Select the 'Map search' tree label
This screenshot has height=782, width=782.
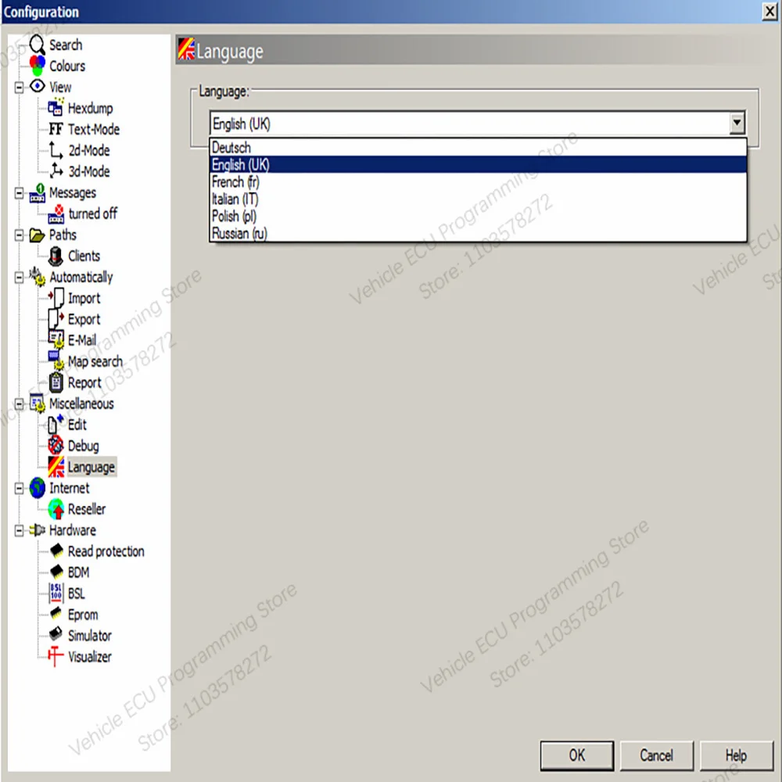point(95,361)
